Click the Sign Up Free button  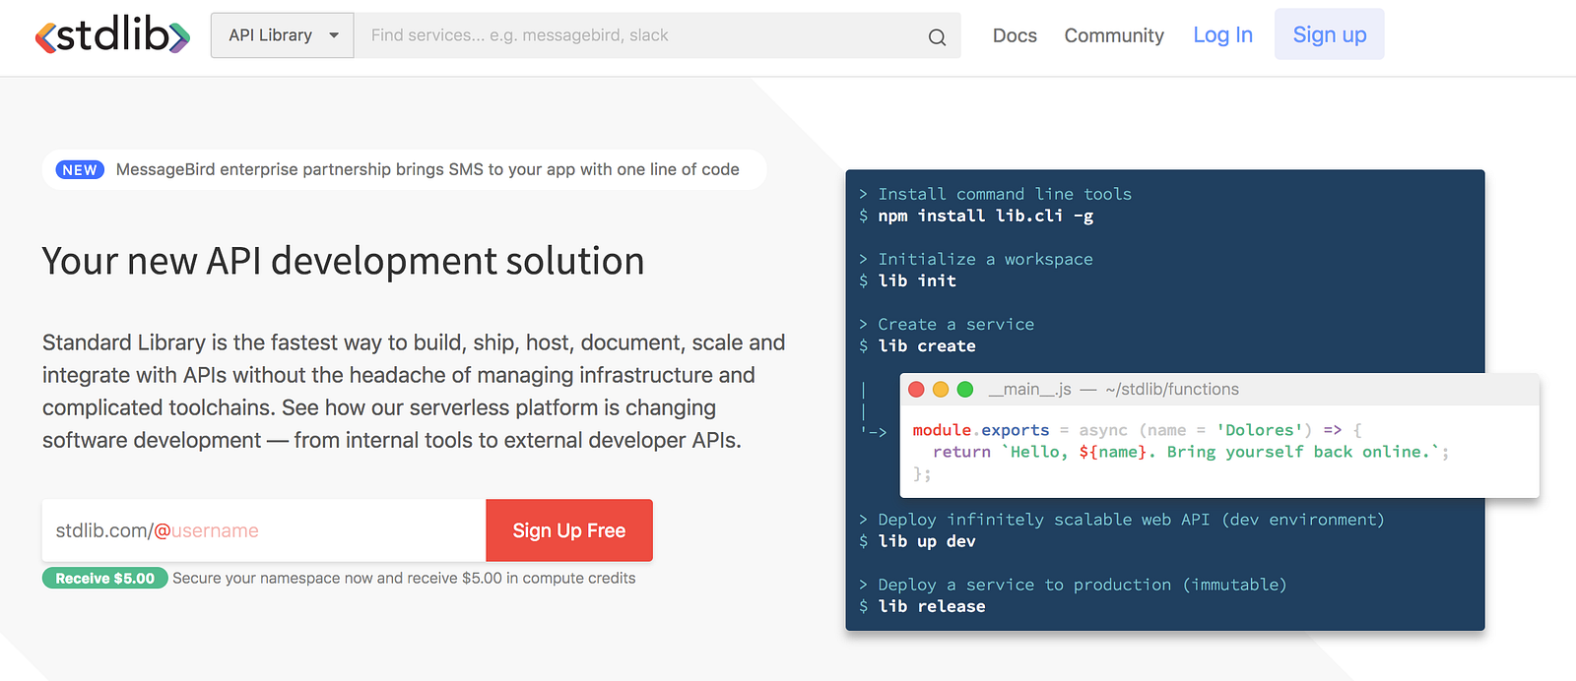coord(569,530)
